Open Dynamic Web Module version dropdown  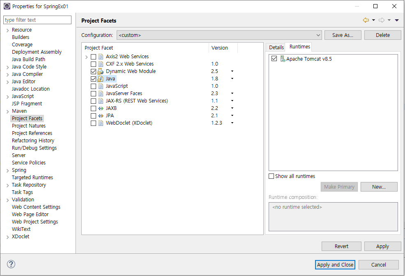[232, 71]
